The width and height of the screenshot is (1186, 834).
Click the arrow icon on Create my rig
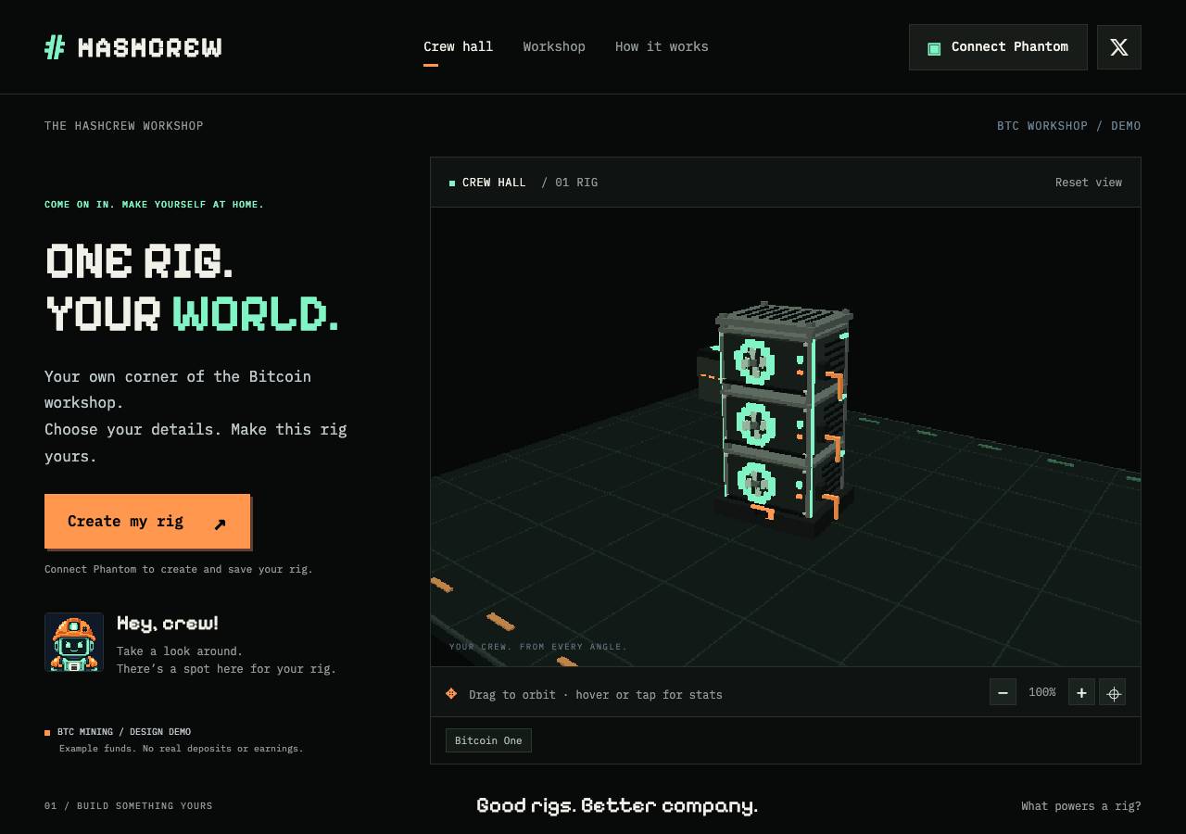pyautogui.click(x=220, y=524)
